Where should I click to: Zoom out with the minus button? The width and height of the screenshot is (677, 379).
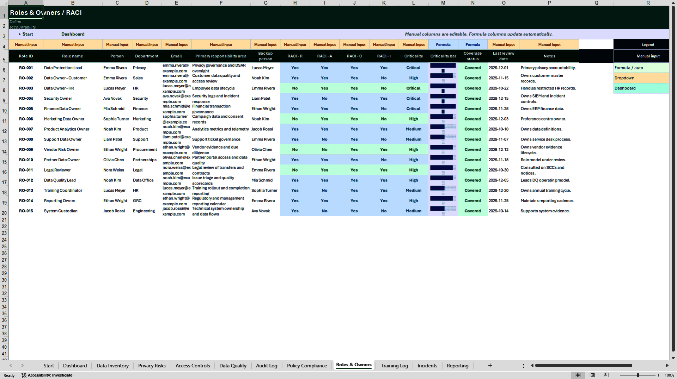point(617,375)
